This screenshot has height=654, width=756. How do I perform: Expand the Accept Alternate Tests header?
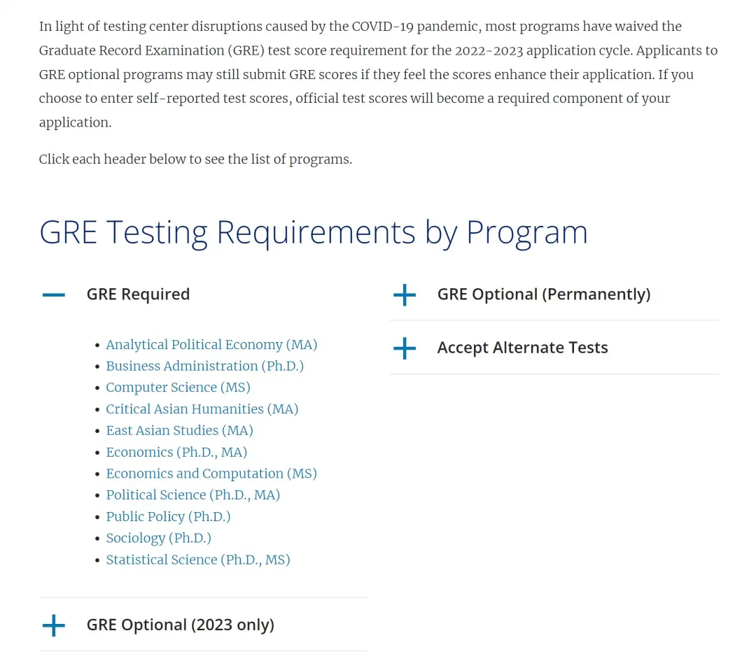point(522,348)
